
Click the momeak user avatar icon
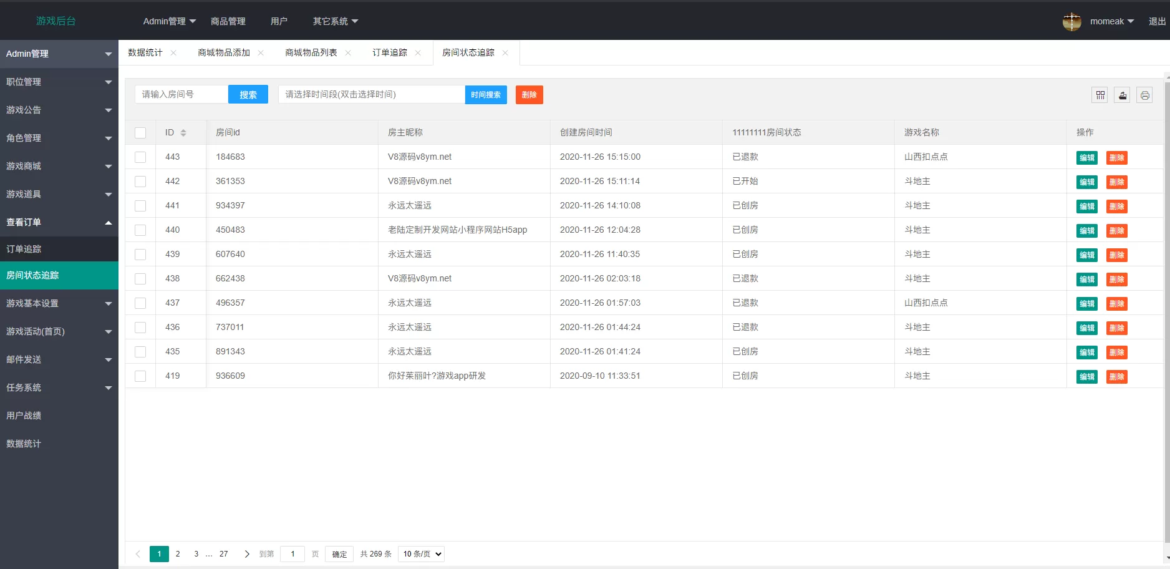pyautogui.click(x=1071, y=21)
